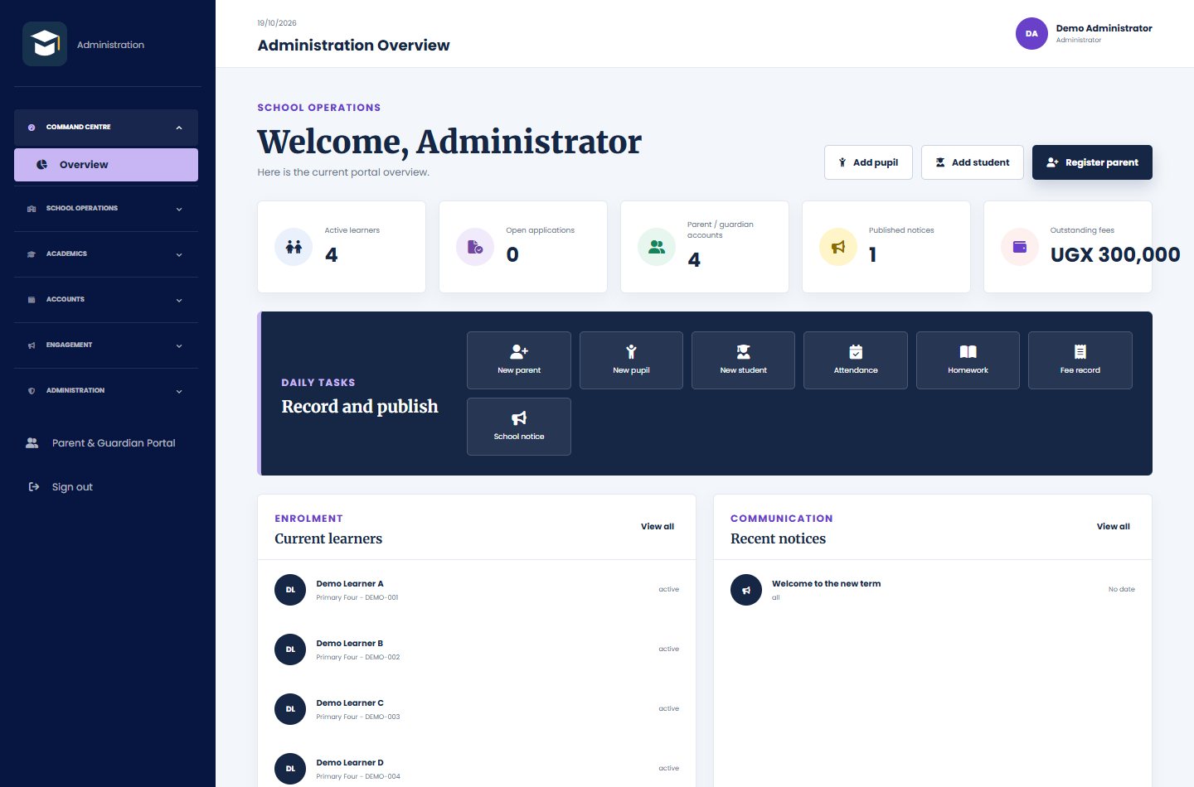
Task: Click the Demo Administrator profile name
Action: 1104,28
